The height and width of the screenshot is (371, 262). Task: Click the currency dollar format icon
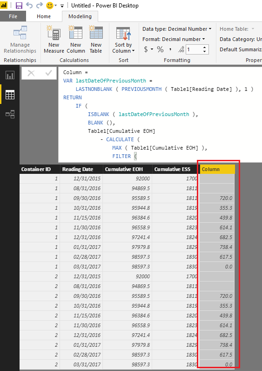coord(146,49)
